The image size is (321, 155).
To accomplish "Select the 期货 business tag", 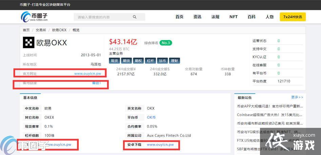I will click(126, 61).
